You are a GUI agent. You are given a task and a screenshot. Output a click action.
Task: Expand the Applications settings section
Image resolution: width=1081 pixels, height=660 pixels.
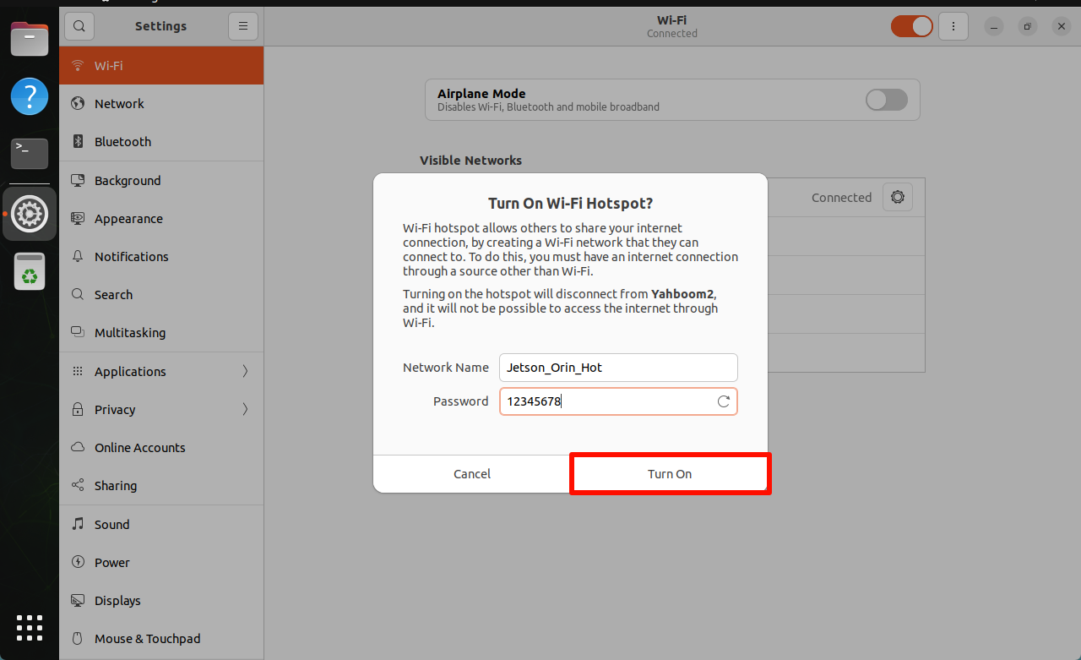(x=161, y=371)
